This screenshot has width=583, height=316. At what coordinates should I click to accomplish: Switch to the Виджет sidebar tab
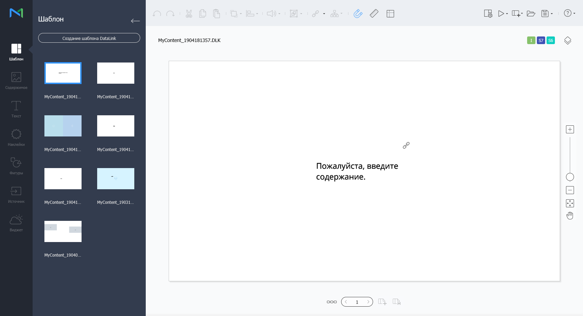16,223
